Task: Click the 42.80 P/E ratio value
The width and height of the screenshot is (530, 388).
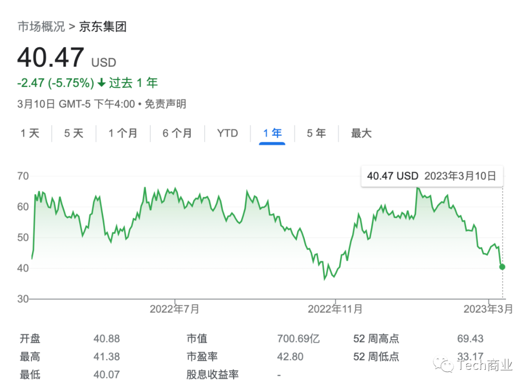Action: (x=290, y=357)
